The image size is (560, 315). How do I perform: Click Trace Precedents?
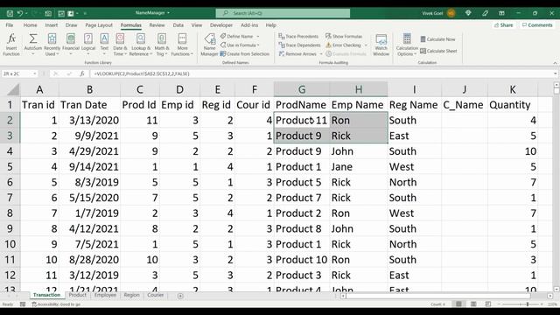click(298, 37)
